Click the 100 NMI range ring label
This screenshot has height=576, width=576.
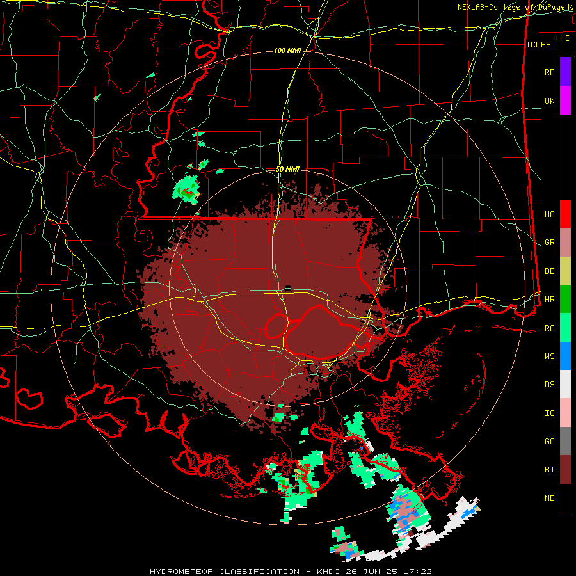click(287, 51)
